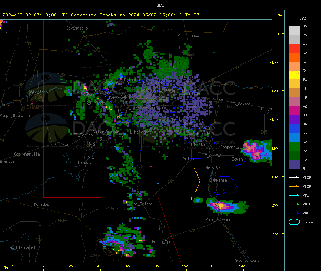
Task: Click the L_Malvinas map label
Action: point(141,132)
